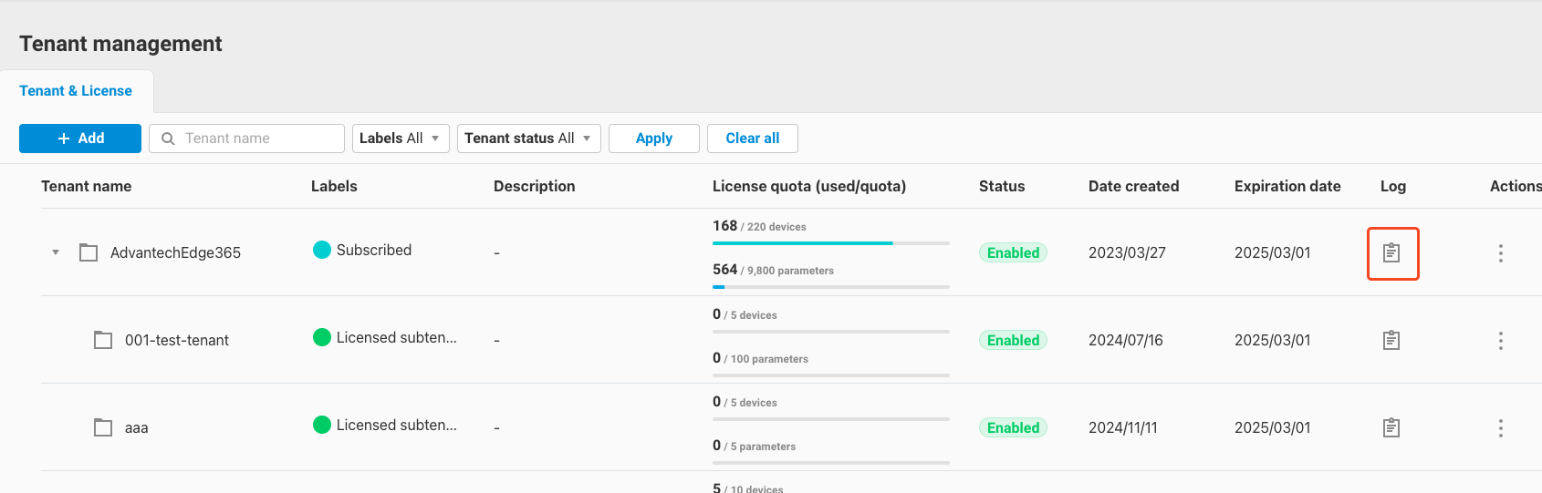Open log icon for aaa tenant

tap(1391, 427)
